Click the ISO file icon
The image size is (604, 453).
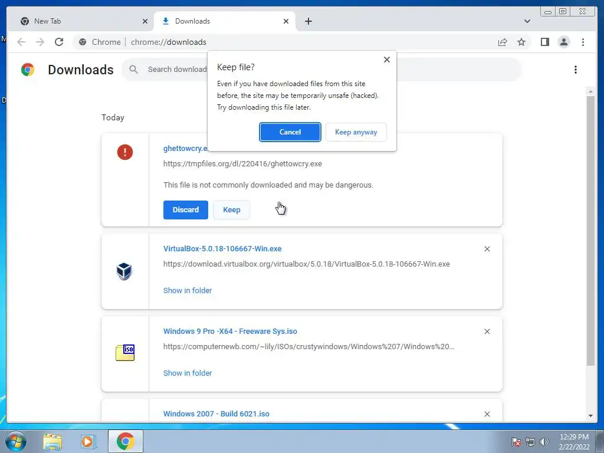click(x=125, y=353)
